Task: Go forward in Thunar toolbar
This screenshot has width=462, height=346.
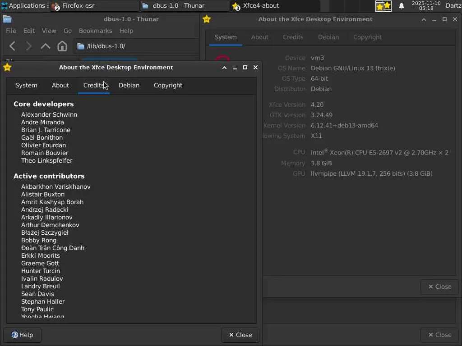Action: coord(28,46)
